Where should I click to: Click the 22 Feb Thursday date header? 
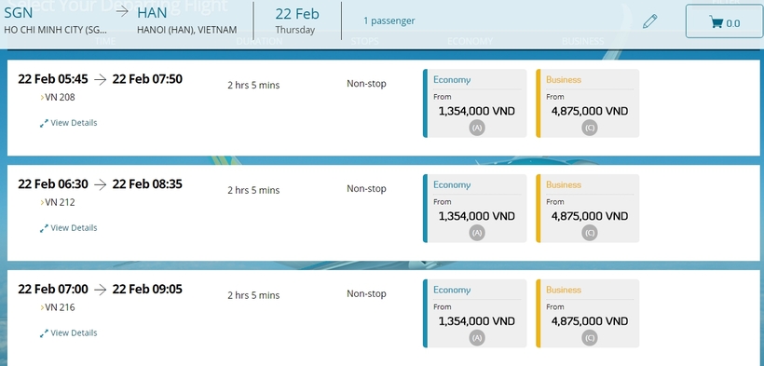(296, 21)
